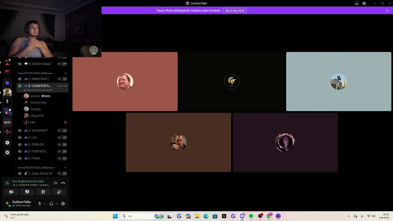
Task: Open Spotify from the taskbar
Action: coord(251,216)
